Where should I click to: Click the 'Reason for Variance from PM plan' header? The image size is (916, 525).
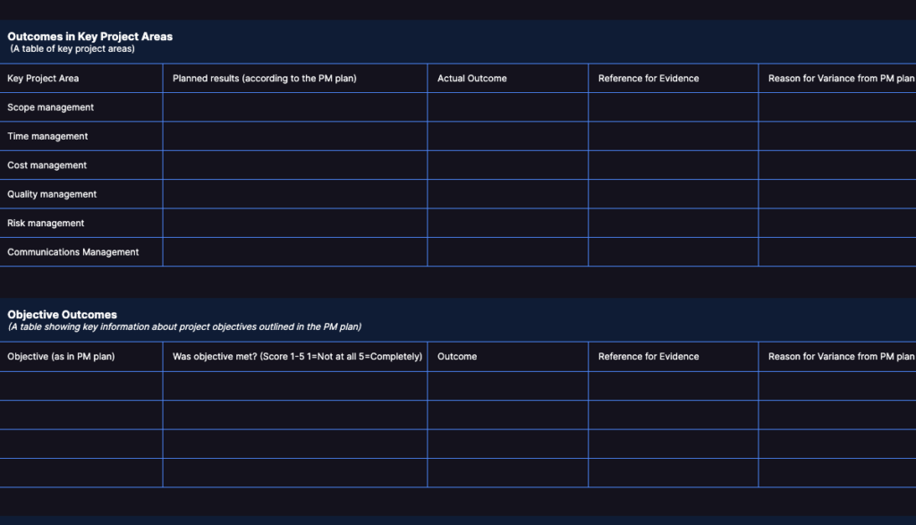835,78
